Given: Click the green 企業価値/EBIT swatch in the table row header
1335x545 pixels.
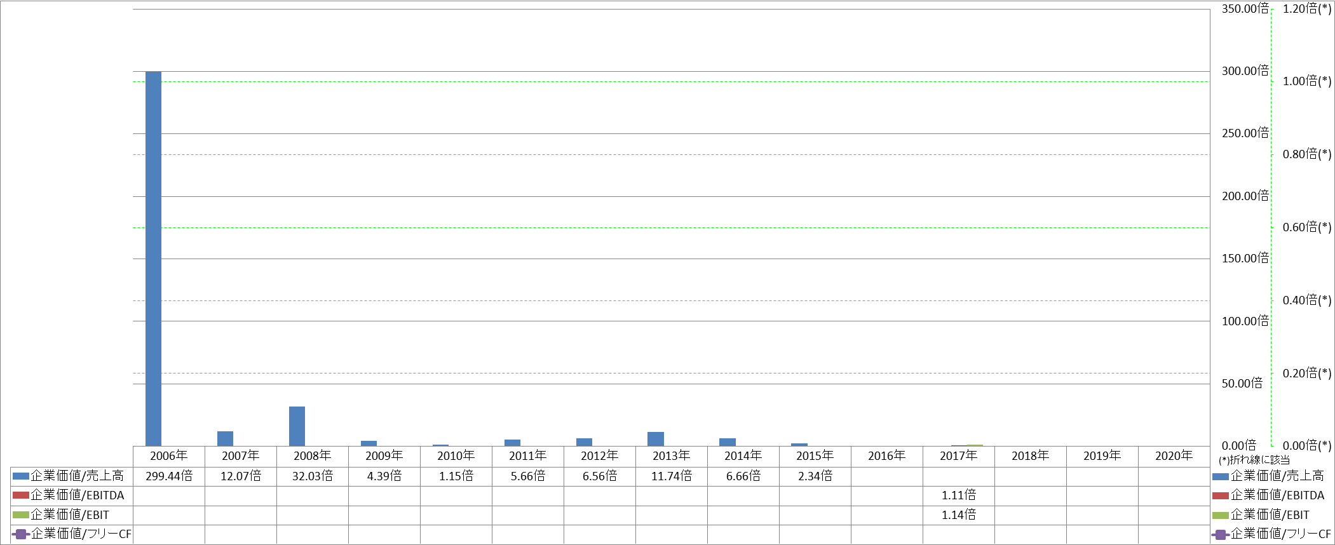Looking at the screenshot, I should coord(21,515).
